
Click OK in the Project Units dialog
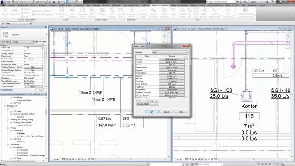pos(152,112)
